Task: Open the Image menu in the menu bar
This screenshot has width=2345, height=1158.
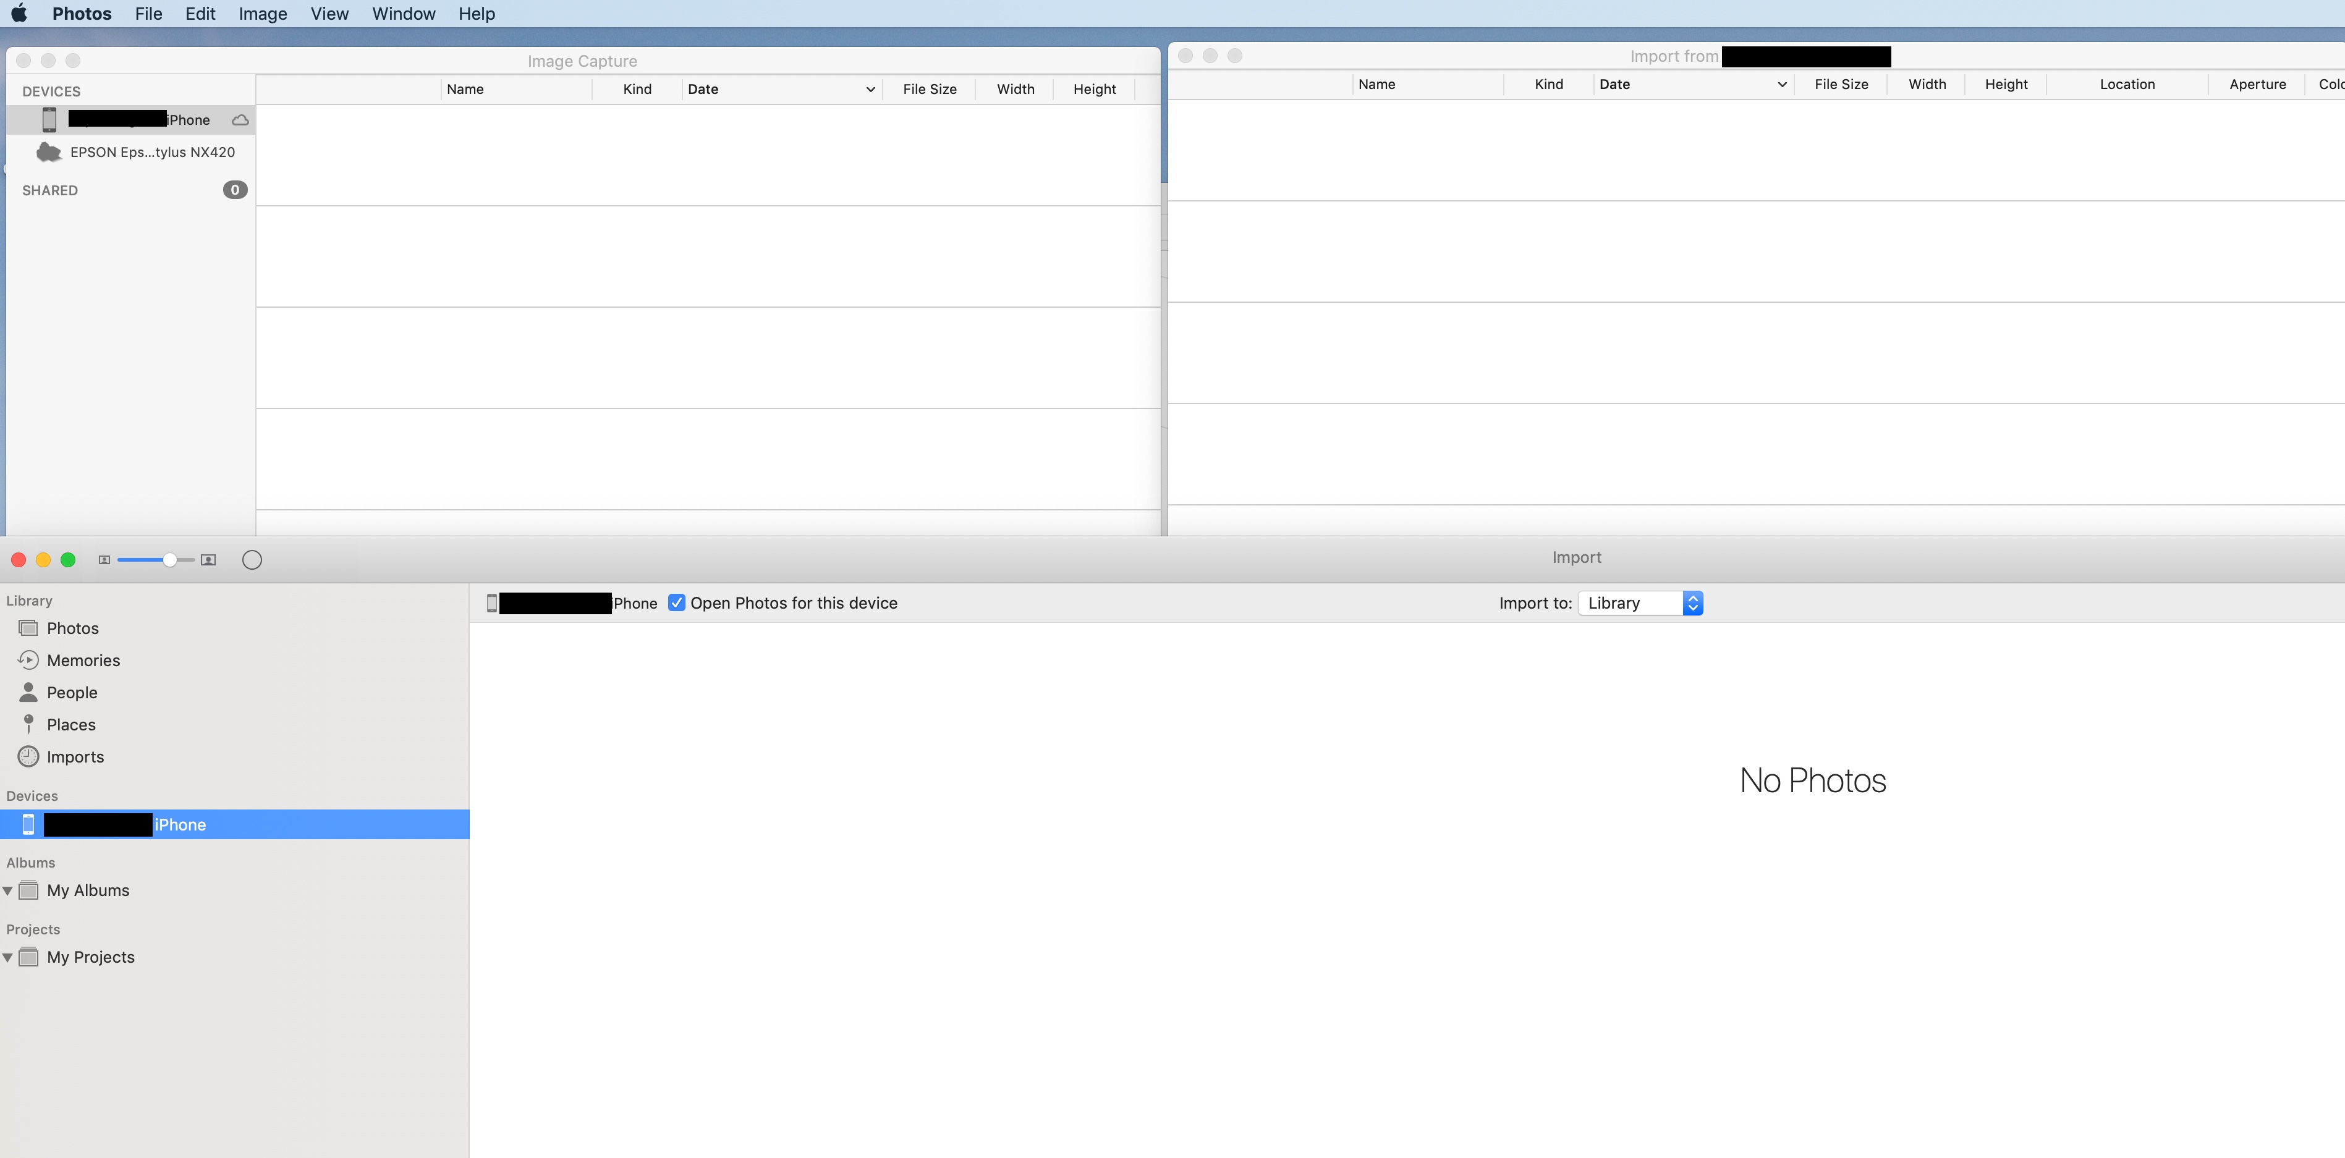Action: (262, 14)
